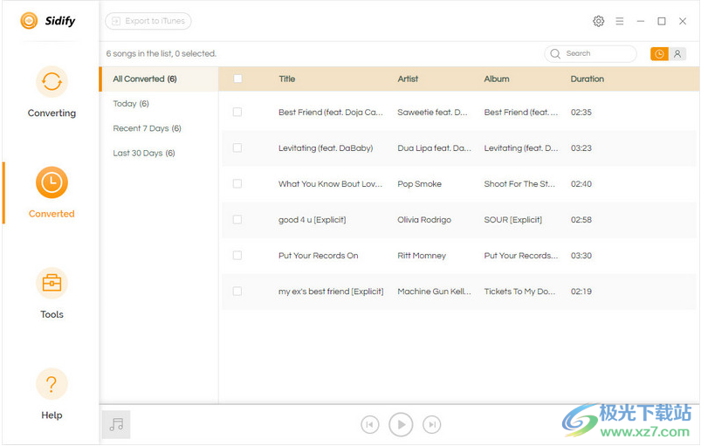Click duration 02:35
This screenshot has width=701, height=446.
click(x=581, y=113)
